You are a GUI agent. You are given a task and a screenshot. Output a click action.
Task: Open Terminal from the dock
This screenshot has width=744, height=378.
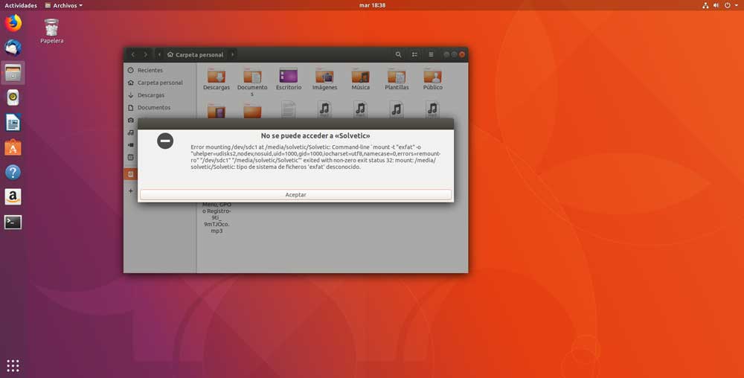pos(13,222)
